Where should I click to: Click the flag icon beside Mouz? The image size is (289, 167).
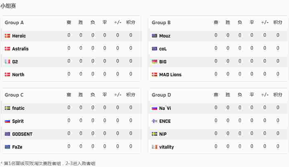[155, 36]
